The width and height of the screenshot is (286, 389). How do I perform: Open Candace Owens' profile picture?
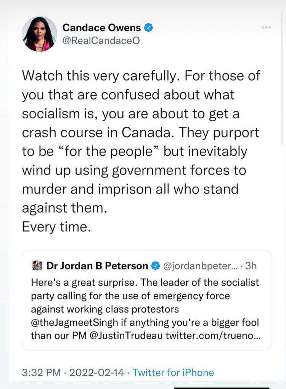pyautogui.click(x=39, y=34)
